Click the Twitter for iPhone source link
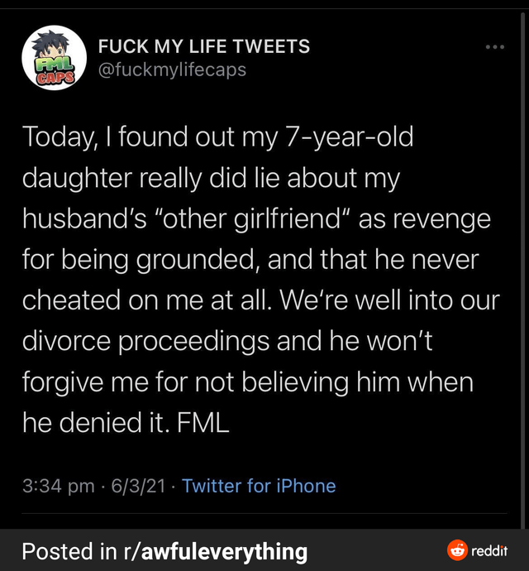 259,486
